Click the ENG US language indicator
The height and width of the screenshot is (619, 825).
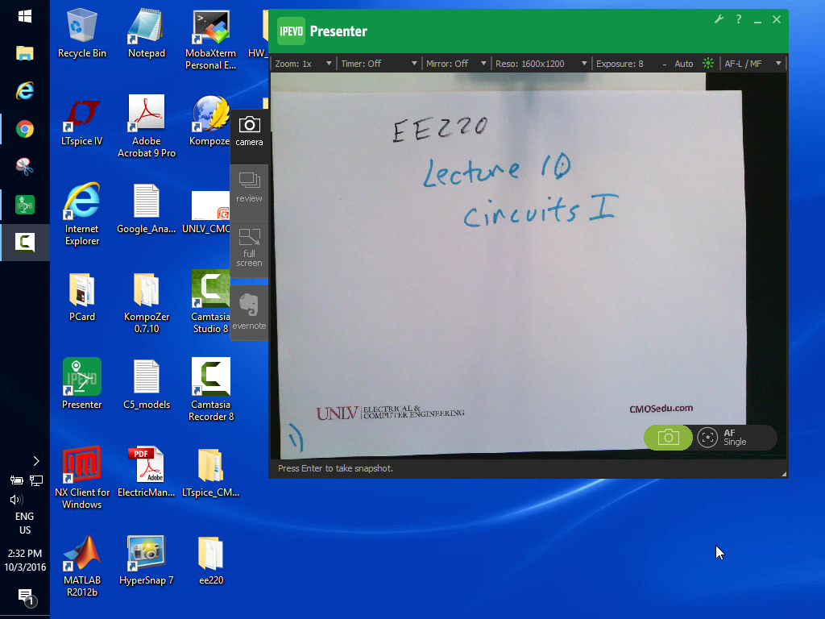pyautogui.click(x=25, y=523)
